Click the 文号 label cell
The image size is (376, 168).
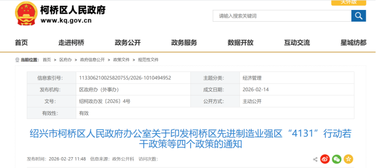[x=51, y=102]
